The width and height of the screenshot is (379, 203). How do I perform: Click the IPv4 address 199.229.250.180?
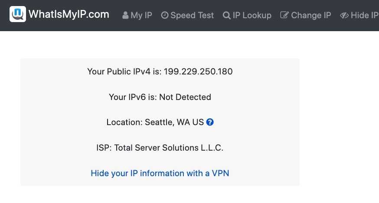pos(198,72)
